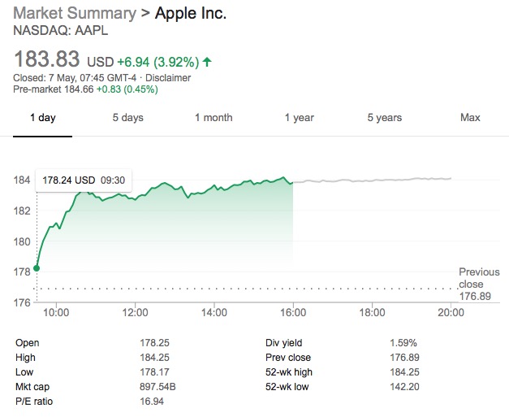Click the P/E ratio value 16.94

point(153,401)
